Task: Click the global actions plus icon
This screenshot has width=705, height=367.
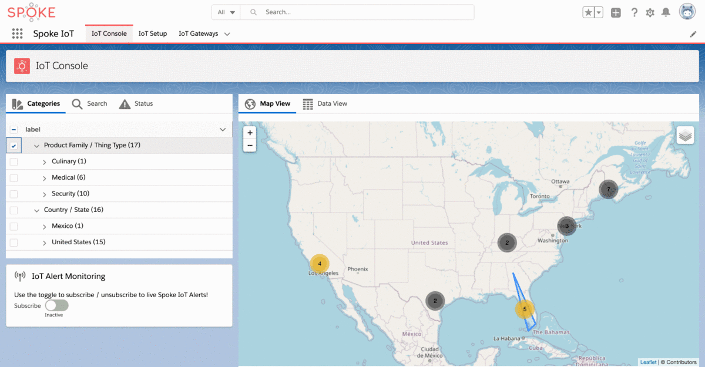Action: click(616, 12)
